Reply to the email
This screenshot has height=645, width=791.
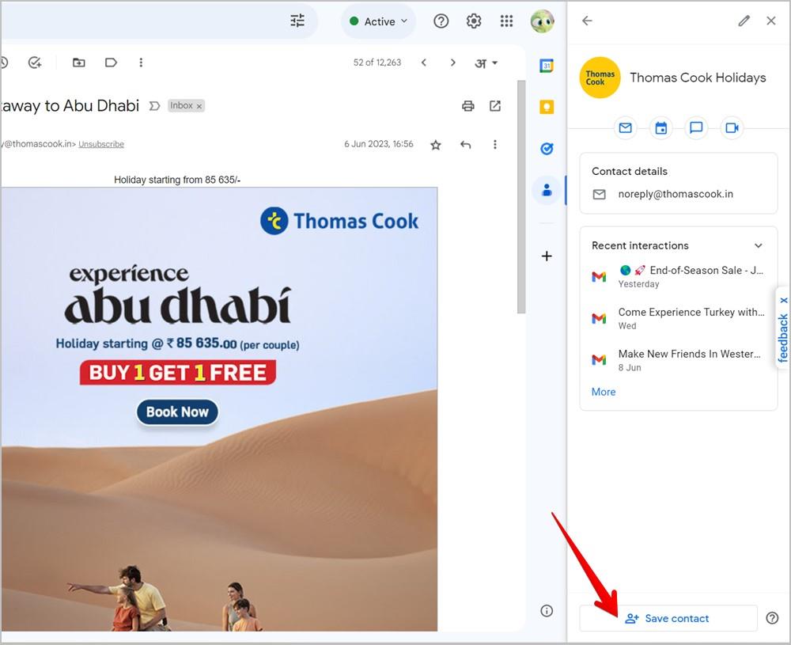466,145
